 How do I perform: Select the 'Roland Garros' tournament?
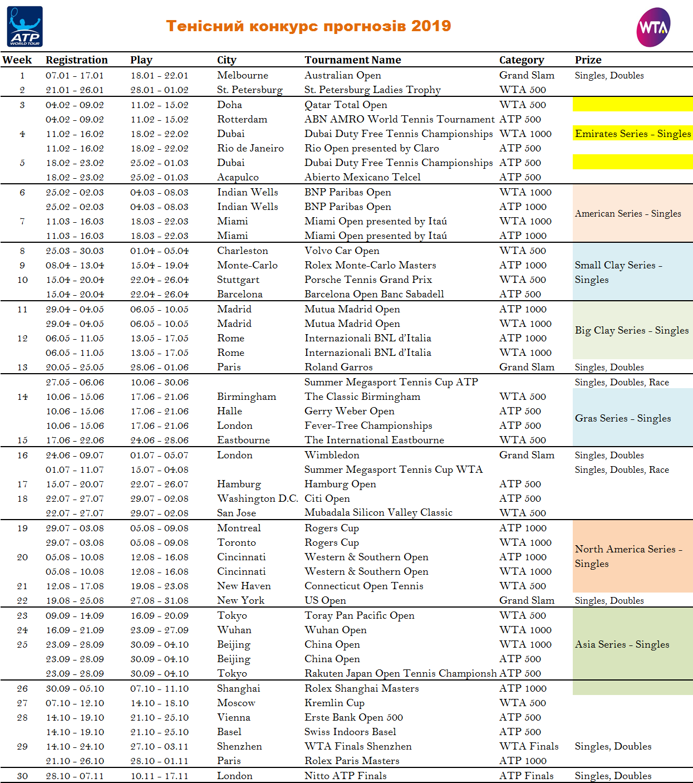[x=338, y=367]
